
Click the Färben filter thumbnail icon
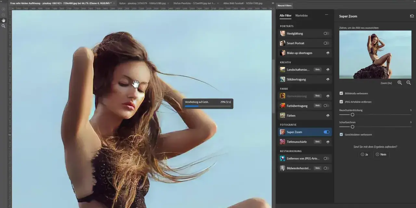282,115
